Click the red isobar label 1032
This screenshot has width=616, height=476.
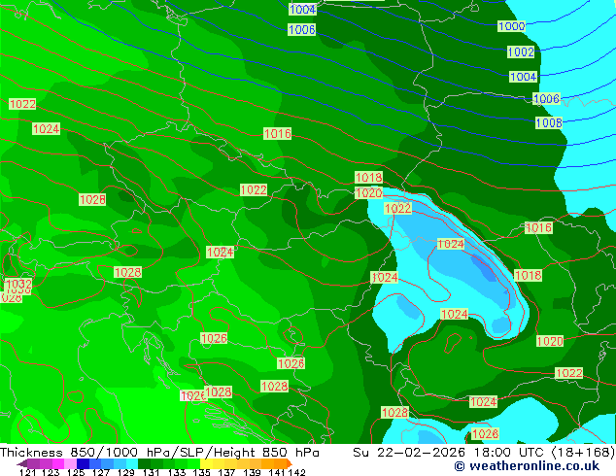coord(18,284)
